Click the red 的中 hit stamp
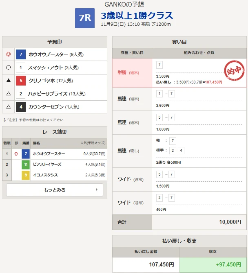The height and width of the screenshot is (273, 248). tap(235, 70)
